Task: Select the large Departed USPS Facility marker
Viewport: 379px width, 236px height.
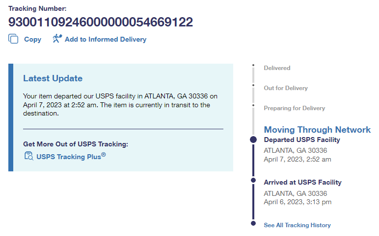Action: [253, 140]
